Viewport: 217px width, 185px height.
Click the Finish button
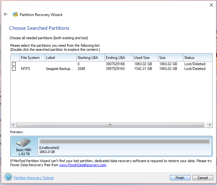180,178
